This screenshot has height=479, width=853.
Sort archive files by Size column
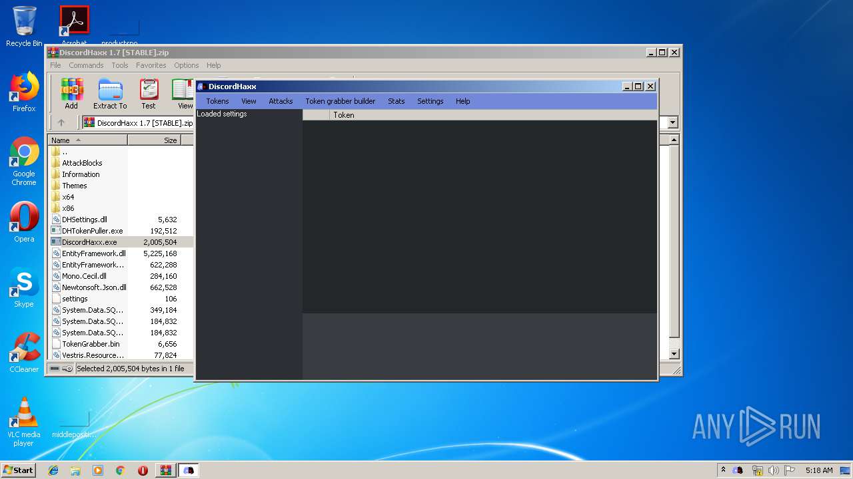[154, 140]
